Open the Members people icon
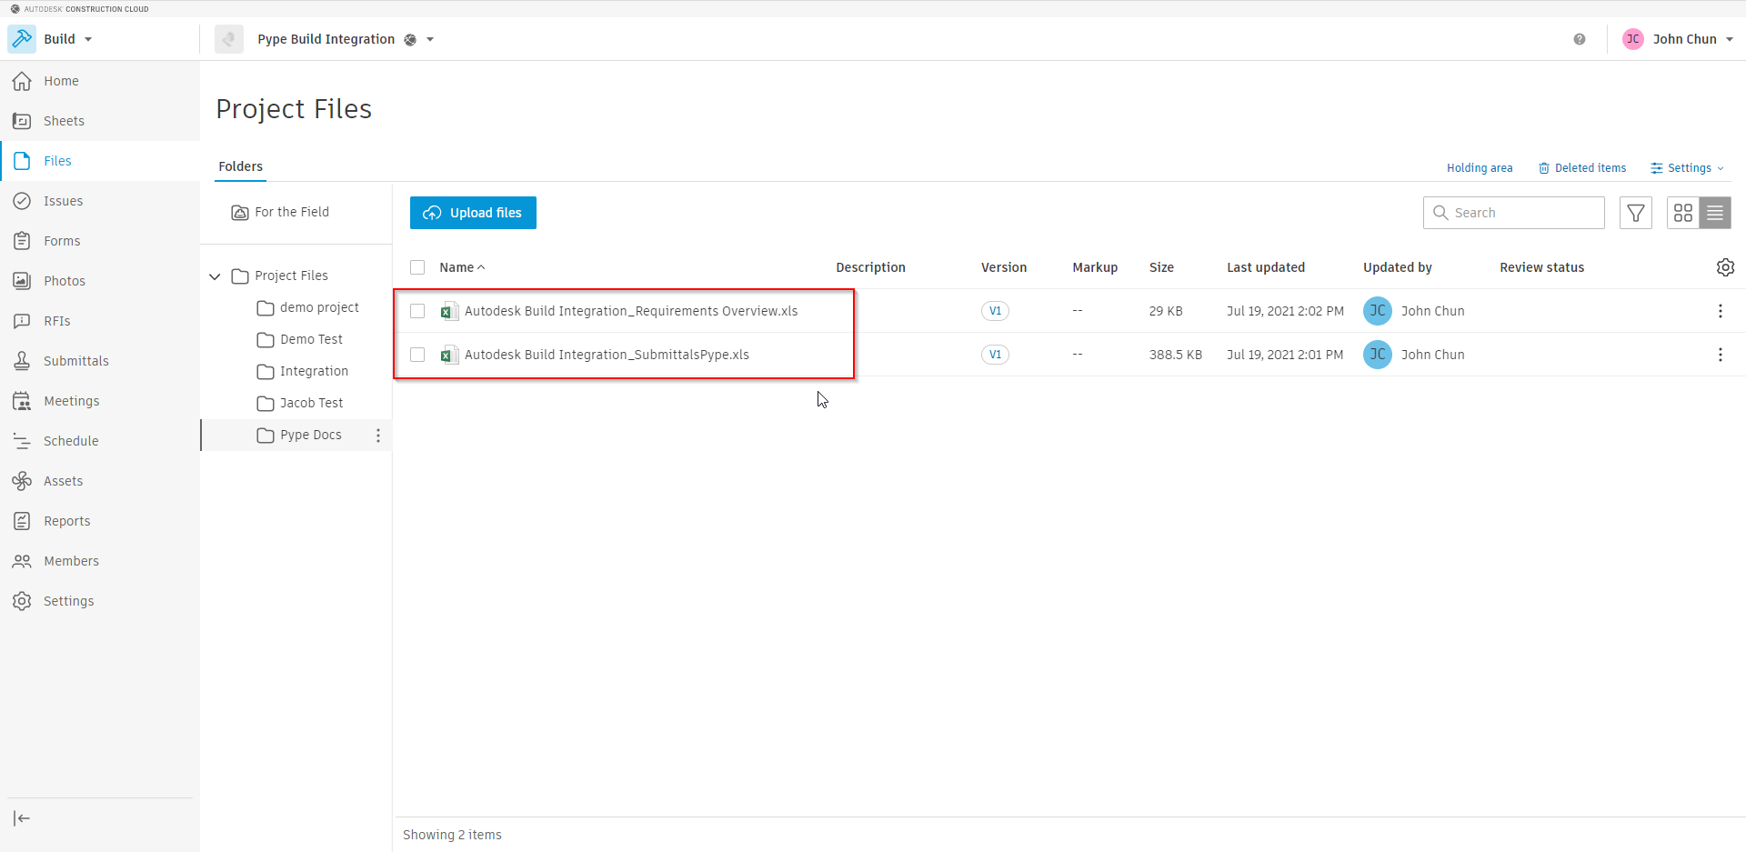 coord(22,561)
